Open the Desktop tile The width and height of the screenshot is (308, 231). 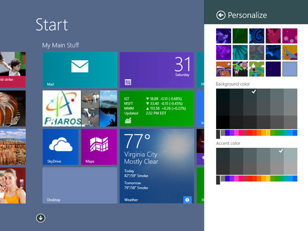pos(80,185)
